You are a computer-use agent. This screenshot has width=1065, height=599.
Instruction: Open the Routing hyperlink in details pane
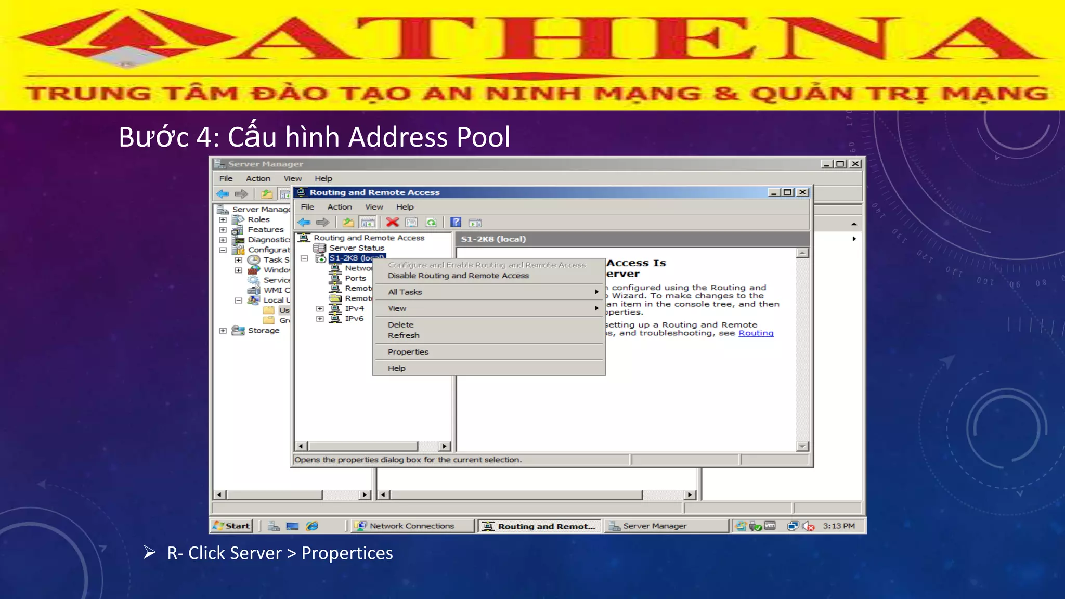(x=756, y=333)
